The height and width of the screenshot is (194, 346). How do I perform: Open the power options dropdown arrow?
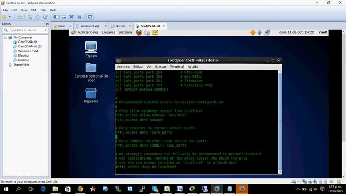tap(10, 17)
